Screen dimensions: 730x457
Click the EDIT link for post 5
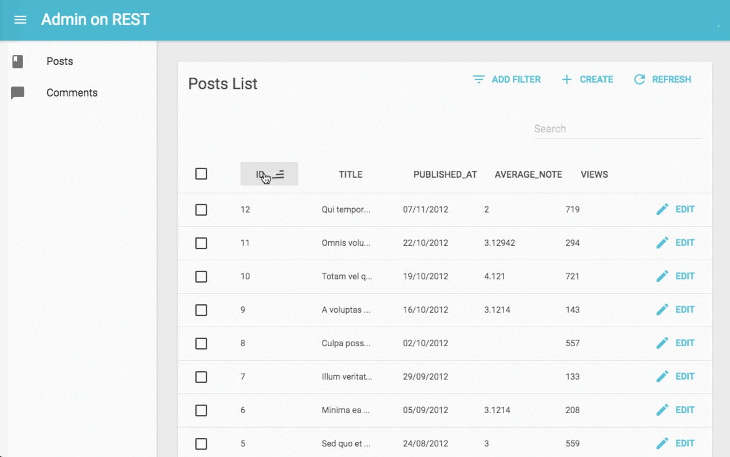point(685,444)
